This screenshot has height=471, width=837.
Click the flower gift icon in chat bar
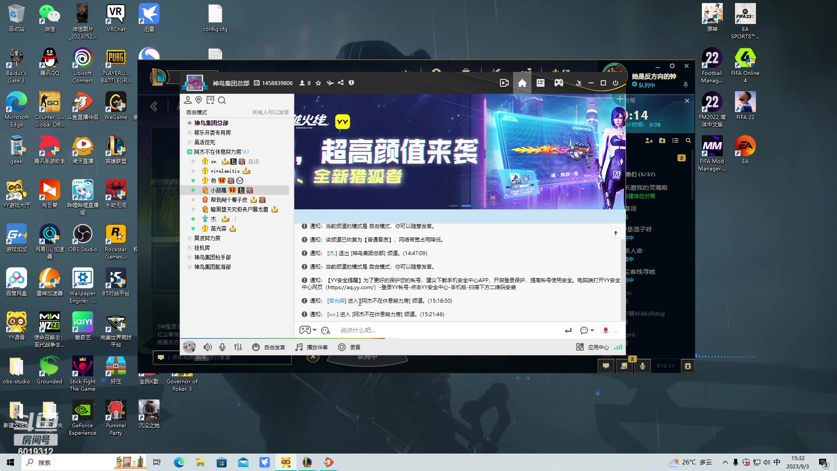coord(606,330)
